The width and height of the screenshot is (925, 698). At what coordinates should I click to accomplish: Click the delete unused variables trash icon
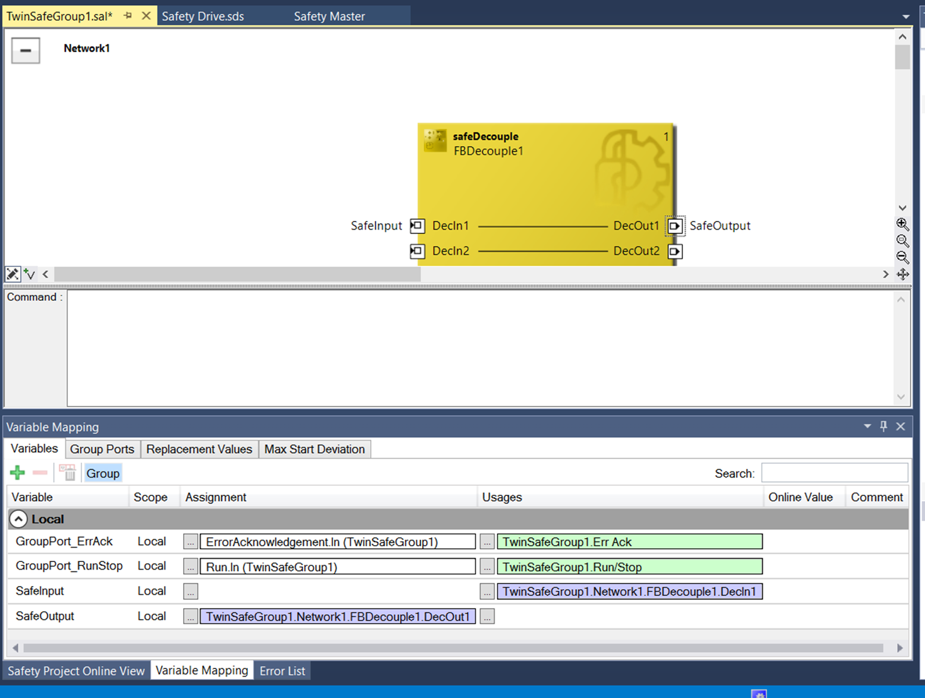(67, 473)
